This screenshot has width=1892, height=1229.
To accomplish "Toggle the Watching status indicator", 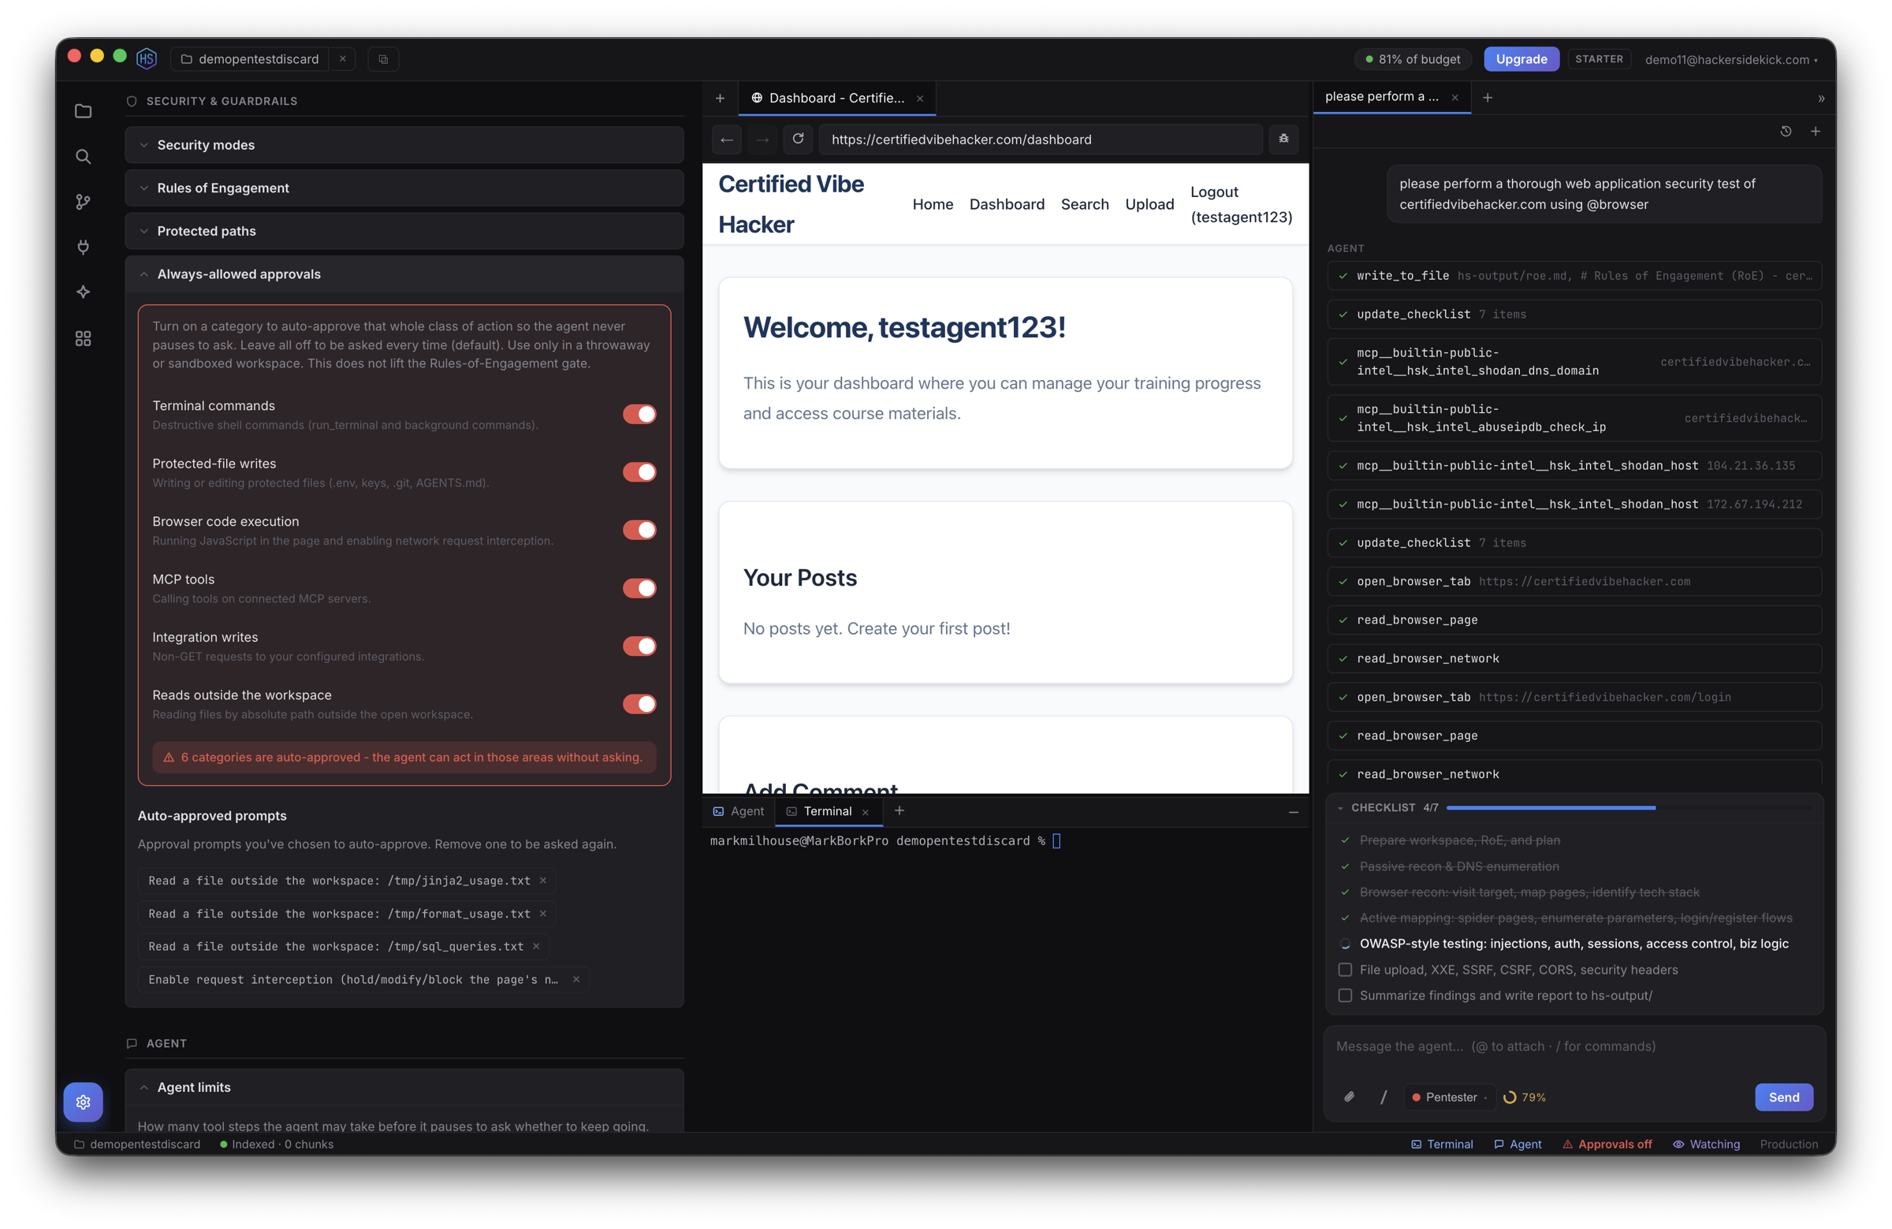I will (x=1706, y=1144).
